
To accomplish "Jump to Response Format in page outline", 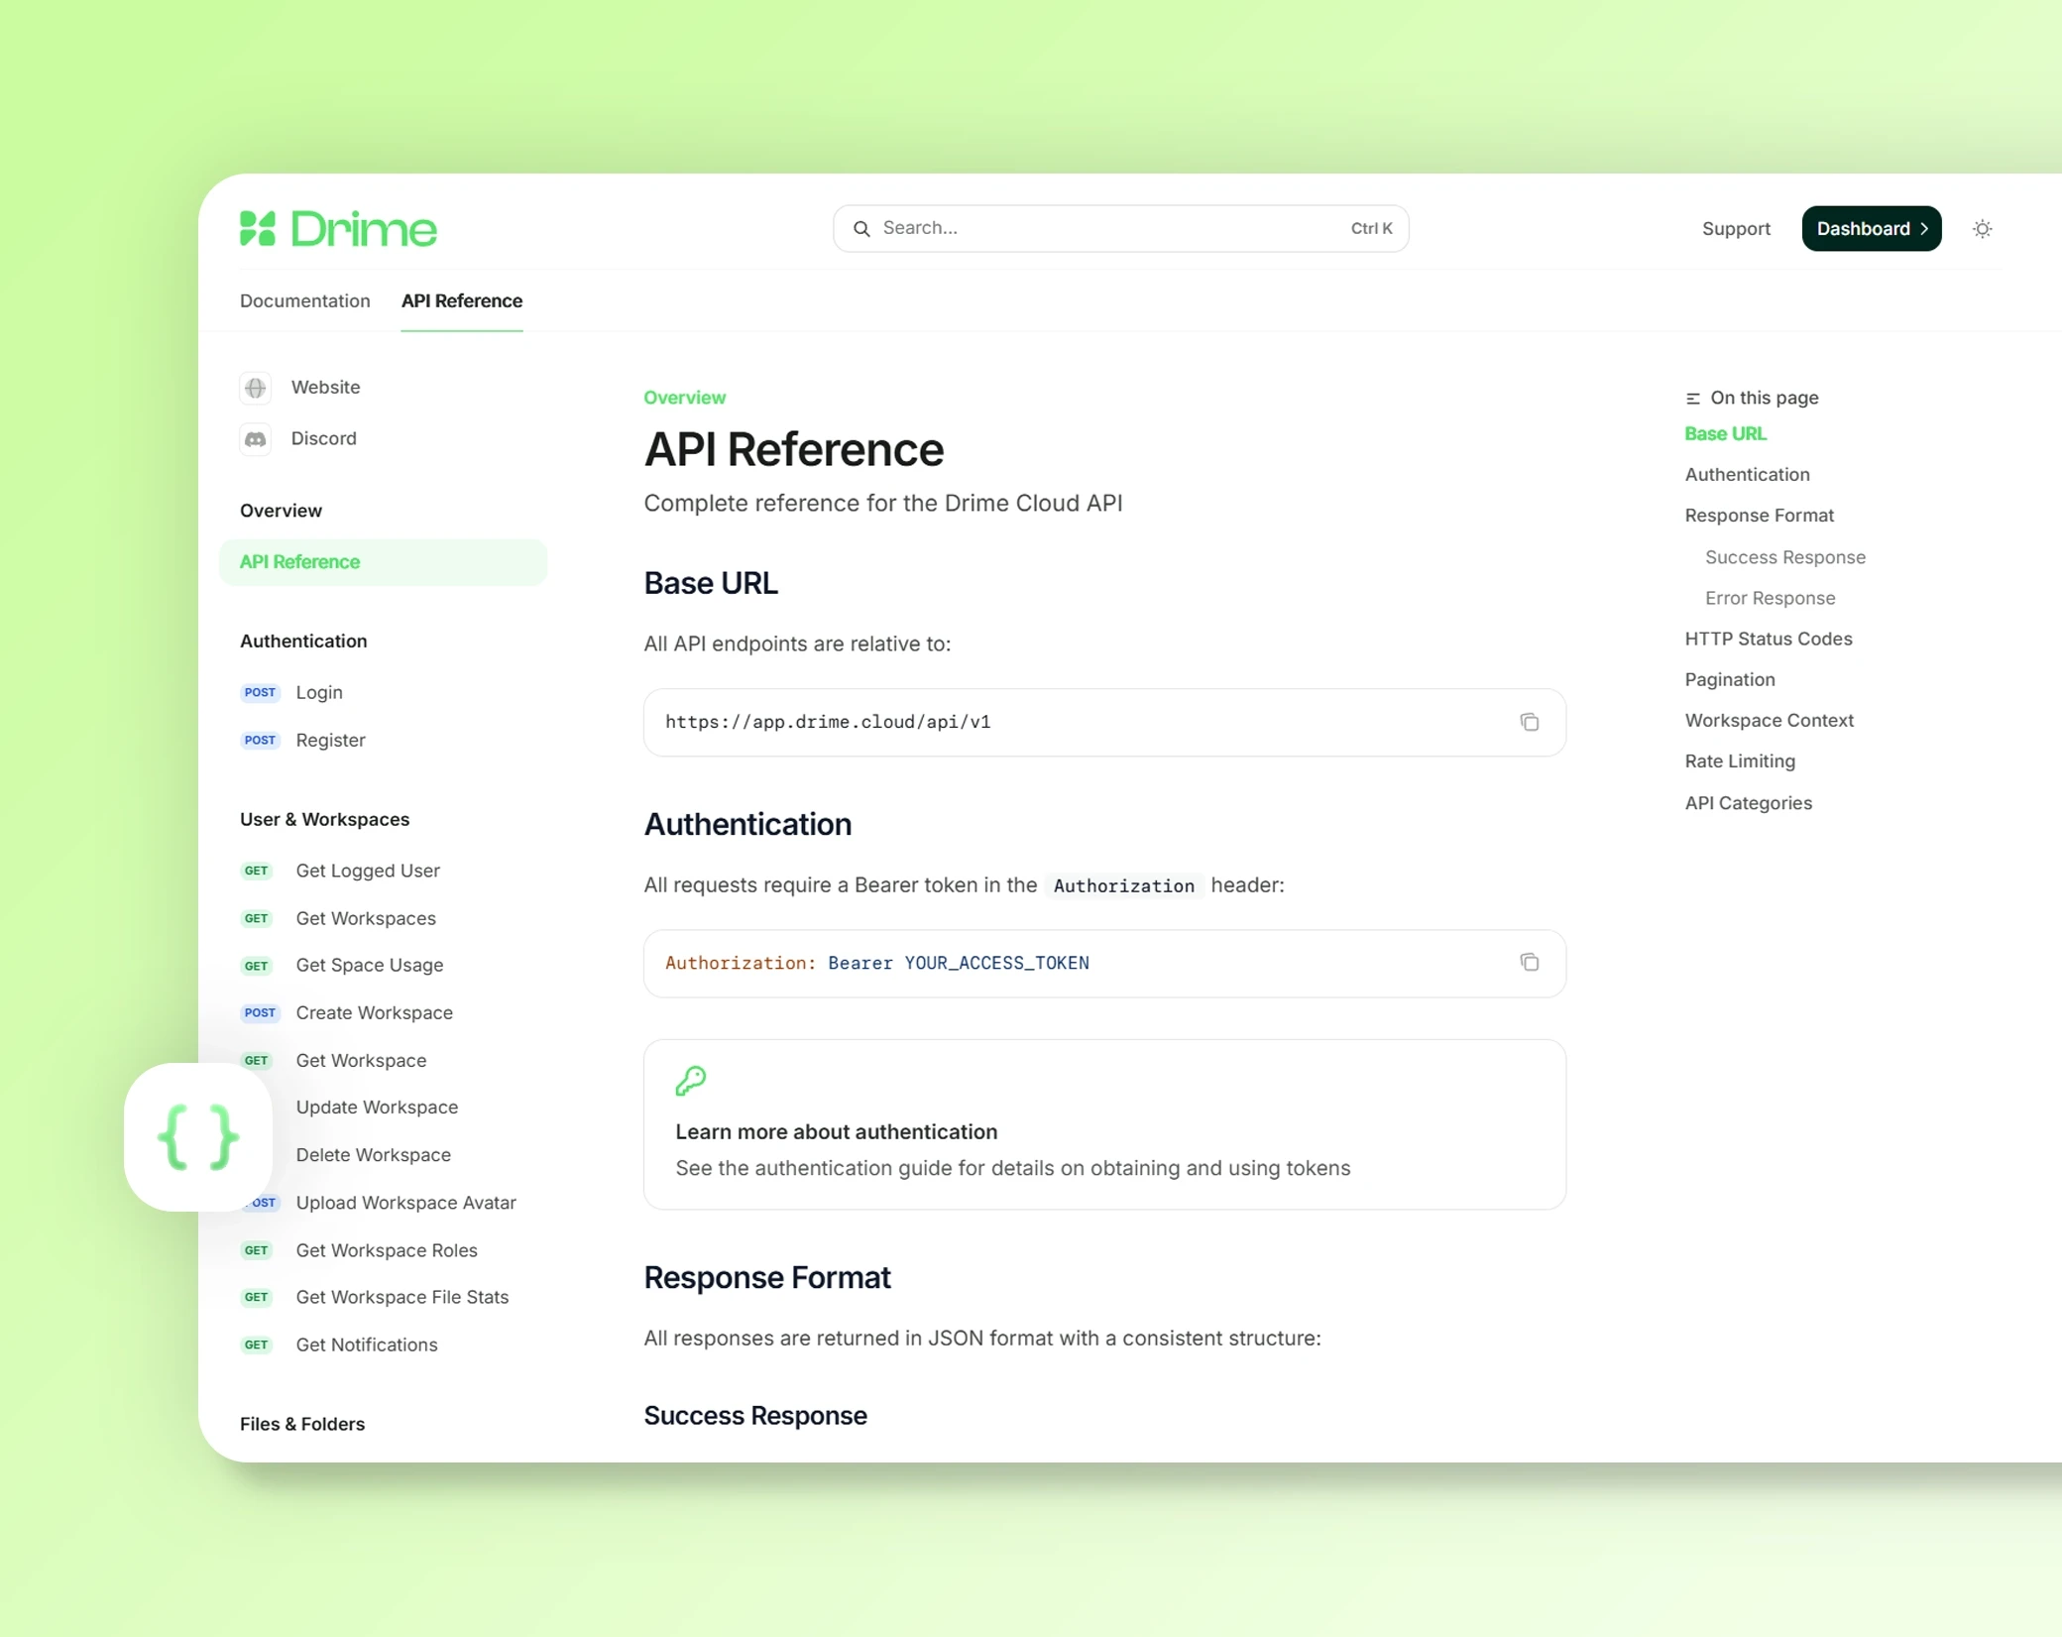I will (x=1760, y=516).
